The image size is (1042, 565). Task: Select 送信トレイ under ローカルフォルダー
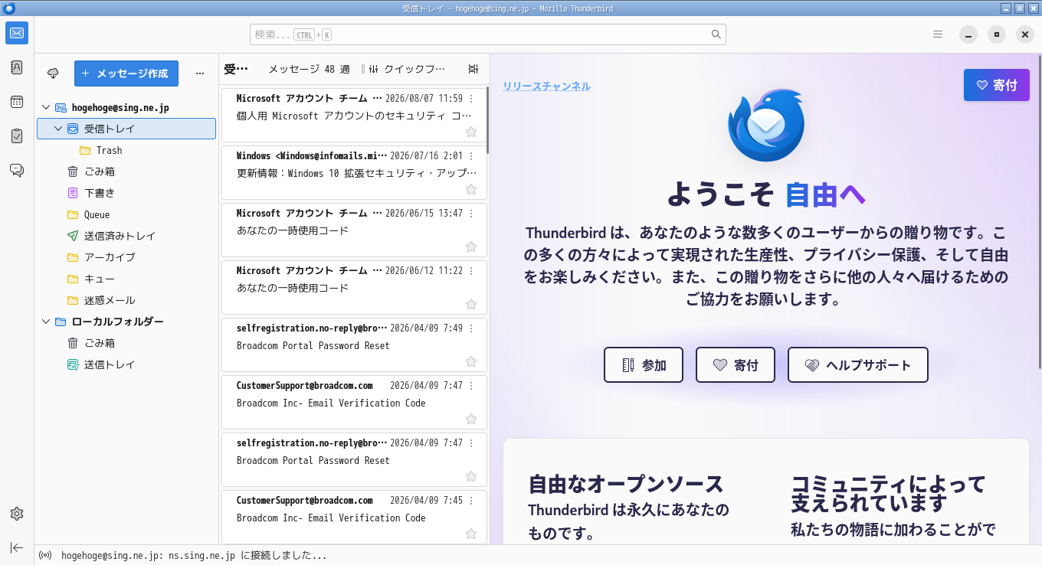pyautogui.click(x=126, y=365)
